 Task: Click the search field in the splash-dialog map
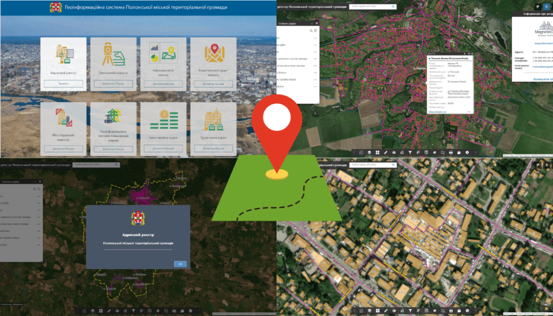click(93, 165)
